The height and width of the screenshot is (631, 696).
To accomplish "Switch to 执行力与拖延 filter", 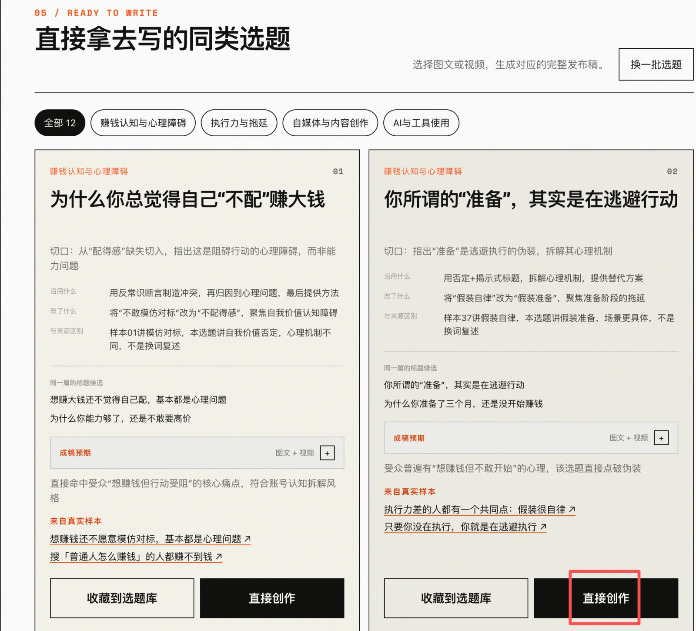I will pos(239,123).
